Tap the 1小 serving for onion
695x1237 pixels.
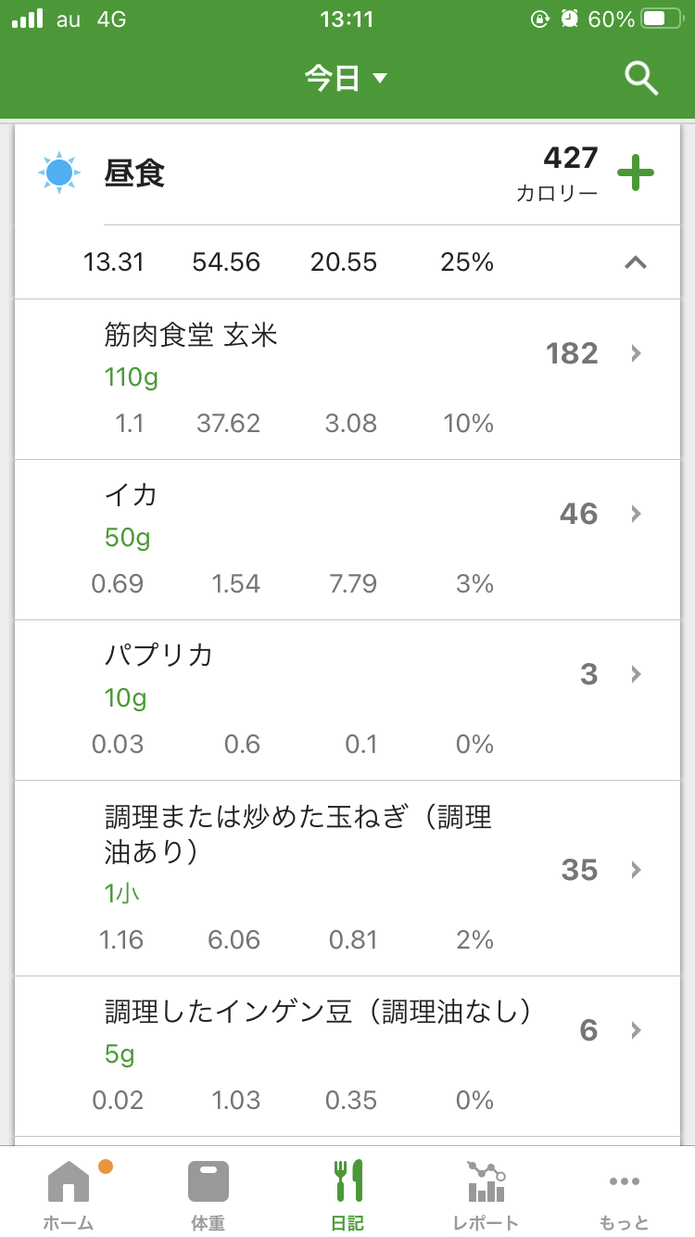122,894
